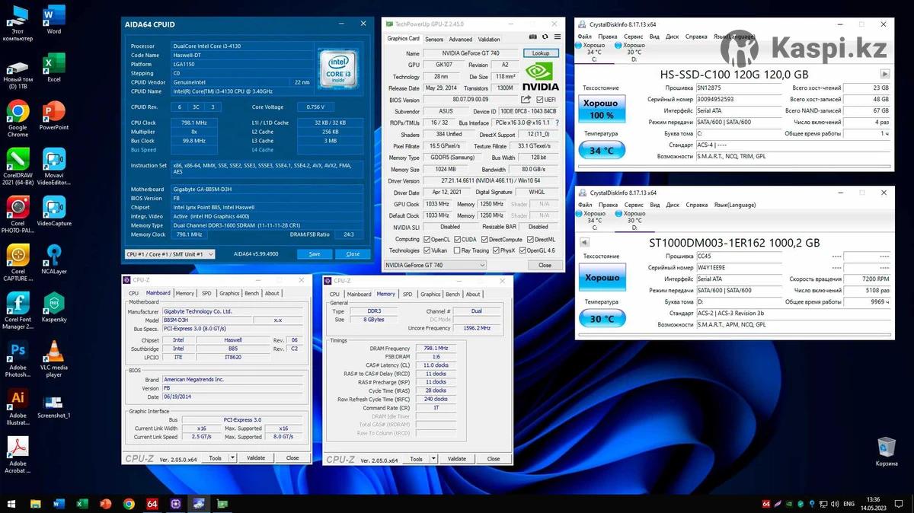
Task: Select the Adobe Illustrator desktop icon
Action: 18,407
